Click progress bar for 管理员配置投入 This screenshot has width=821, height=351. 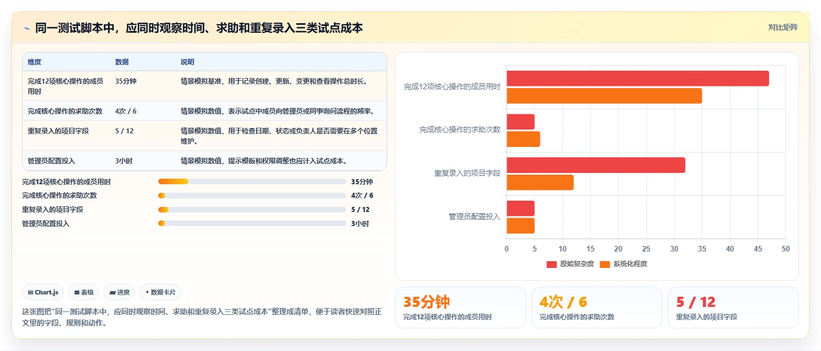click(x=252, y=223)
